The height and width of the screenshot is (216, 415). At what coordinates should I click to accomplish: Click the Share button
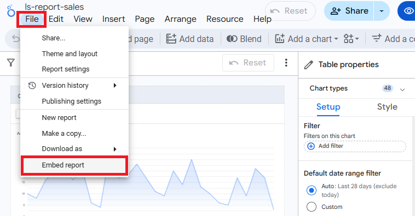[x=349, y=11]
